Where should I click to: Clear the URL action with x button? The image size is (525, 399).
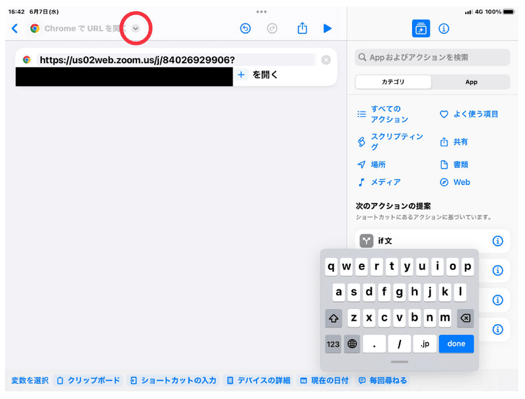[325, 60]
